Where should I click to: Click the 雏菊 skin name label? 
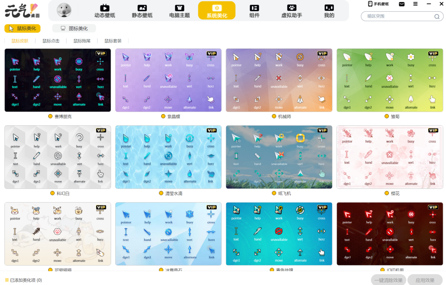tap(395, 117)
